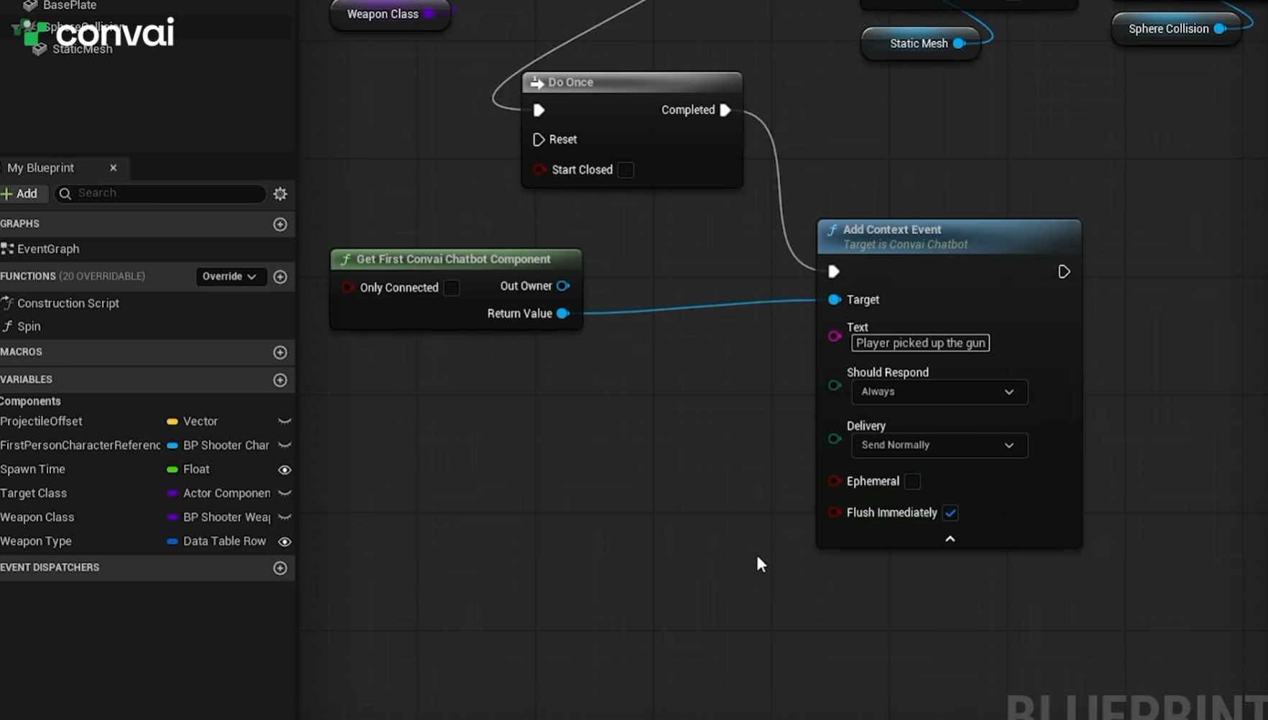1268x720 pixels.
Task: Click the Completed execution output pin
Action: (725, 110)
